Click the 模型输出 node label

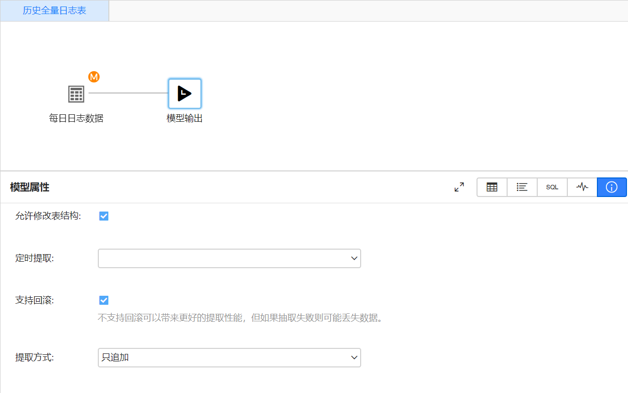tap(185, 119)
